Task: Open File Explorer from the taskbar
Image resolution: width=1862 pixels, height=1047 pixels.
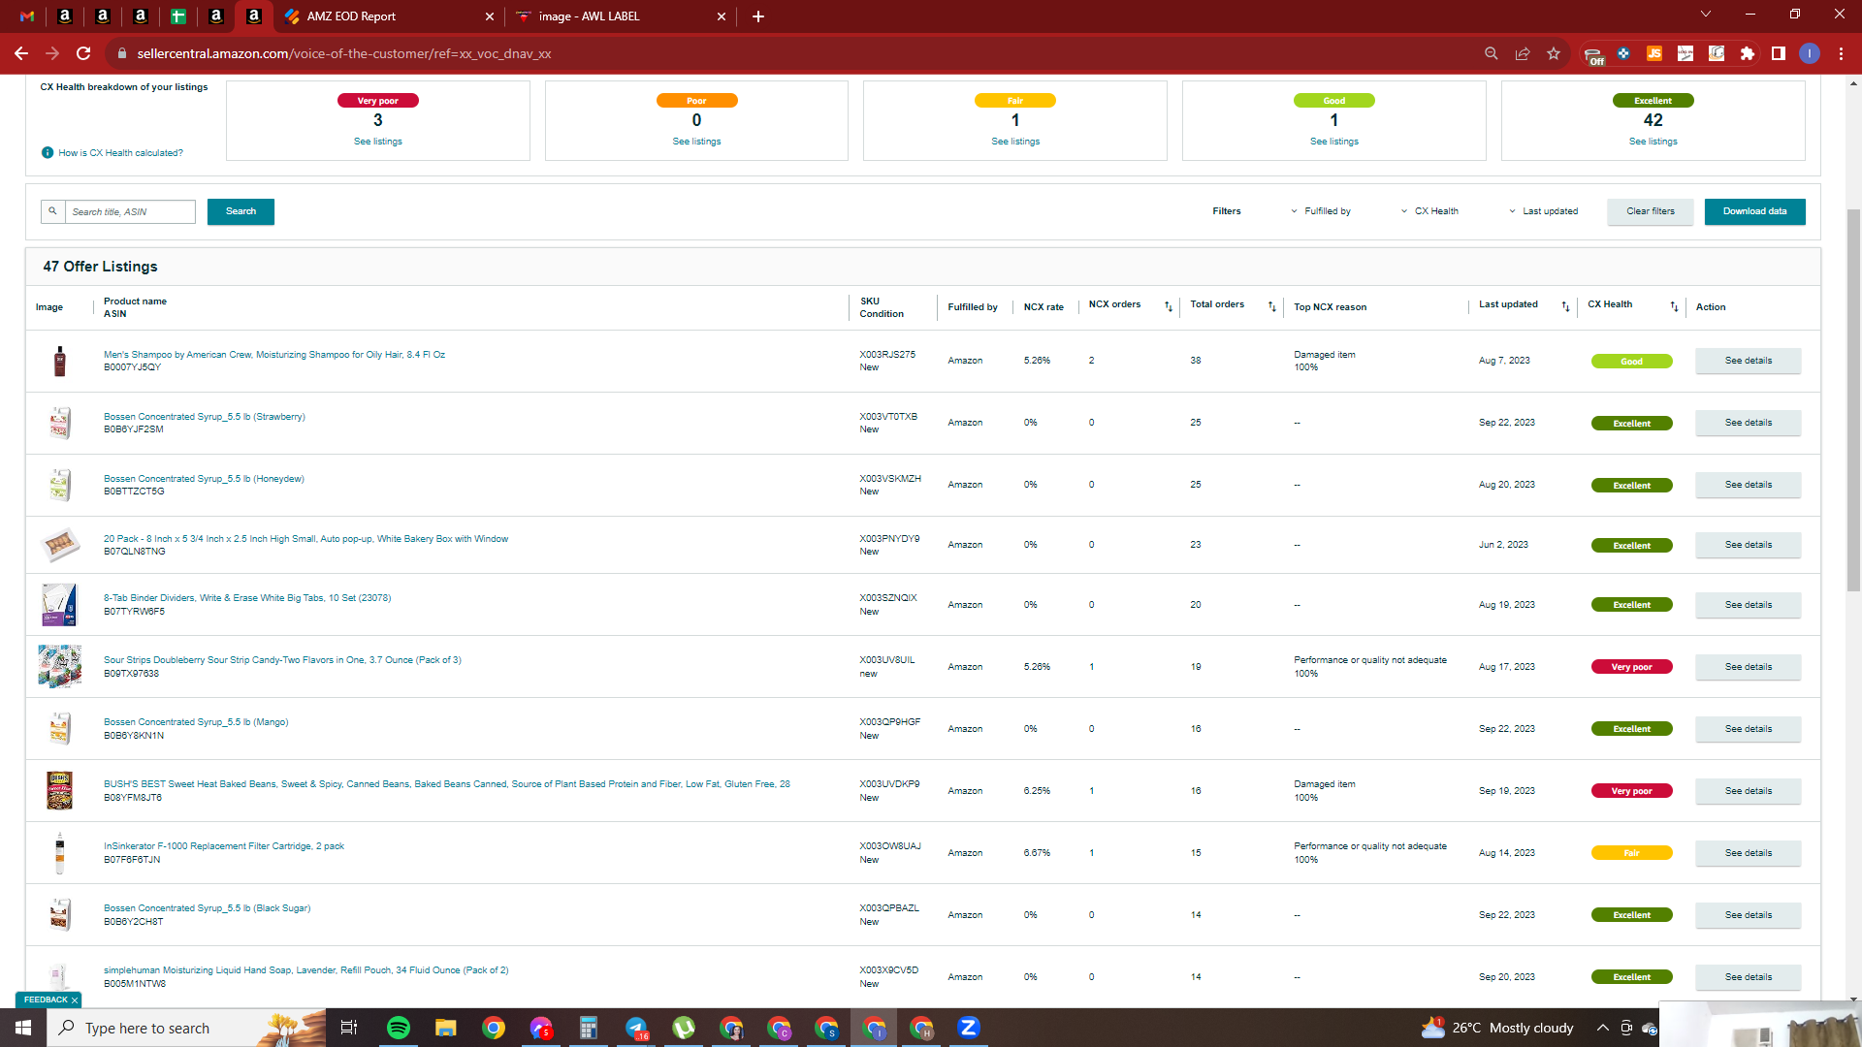Action: [x=445, y=1028]
